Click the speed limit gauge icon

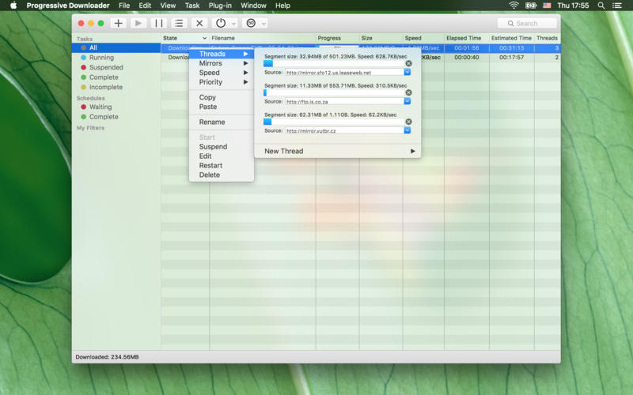pos(251,24)
